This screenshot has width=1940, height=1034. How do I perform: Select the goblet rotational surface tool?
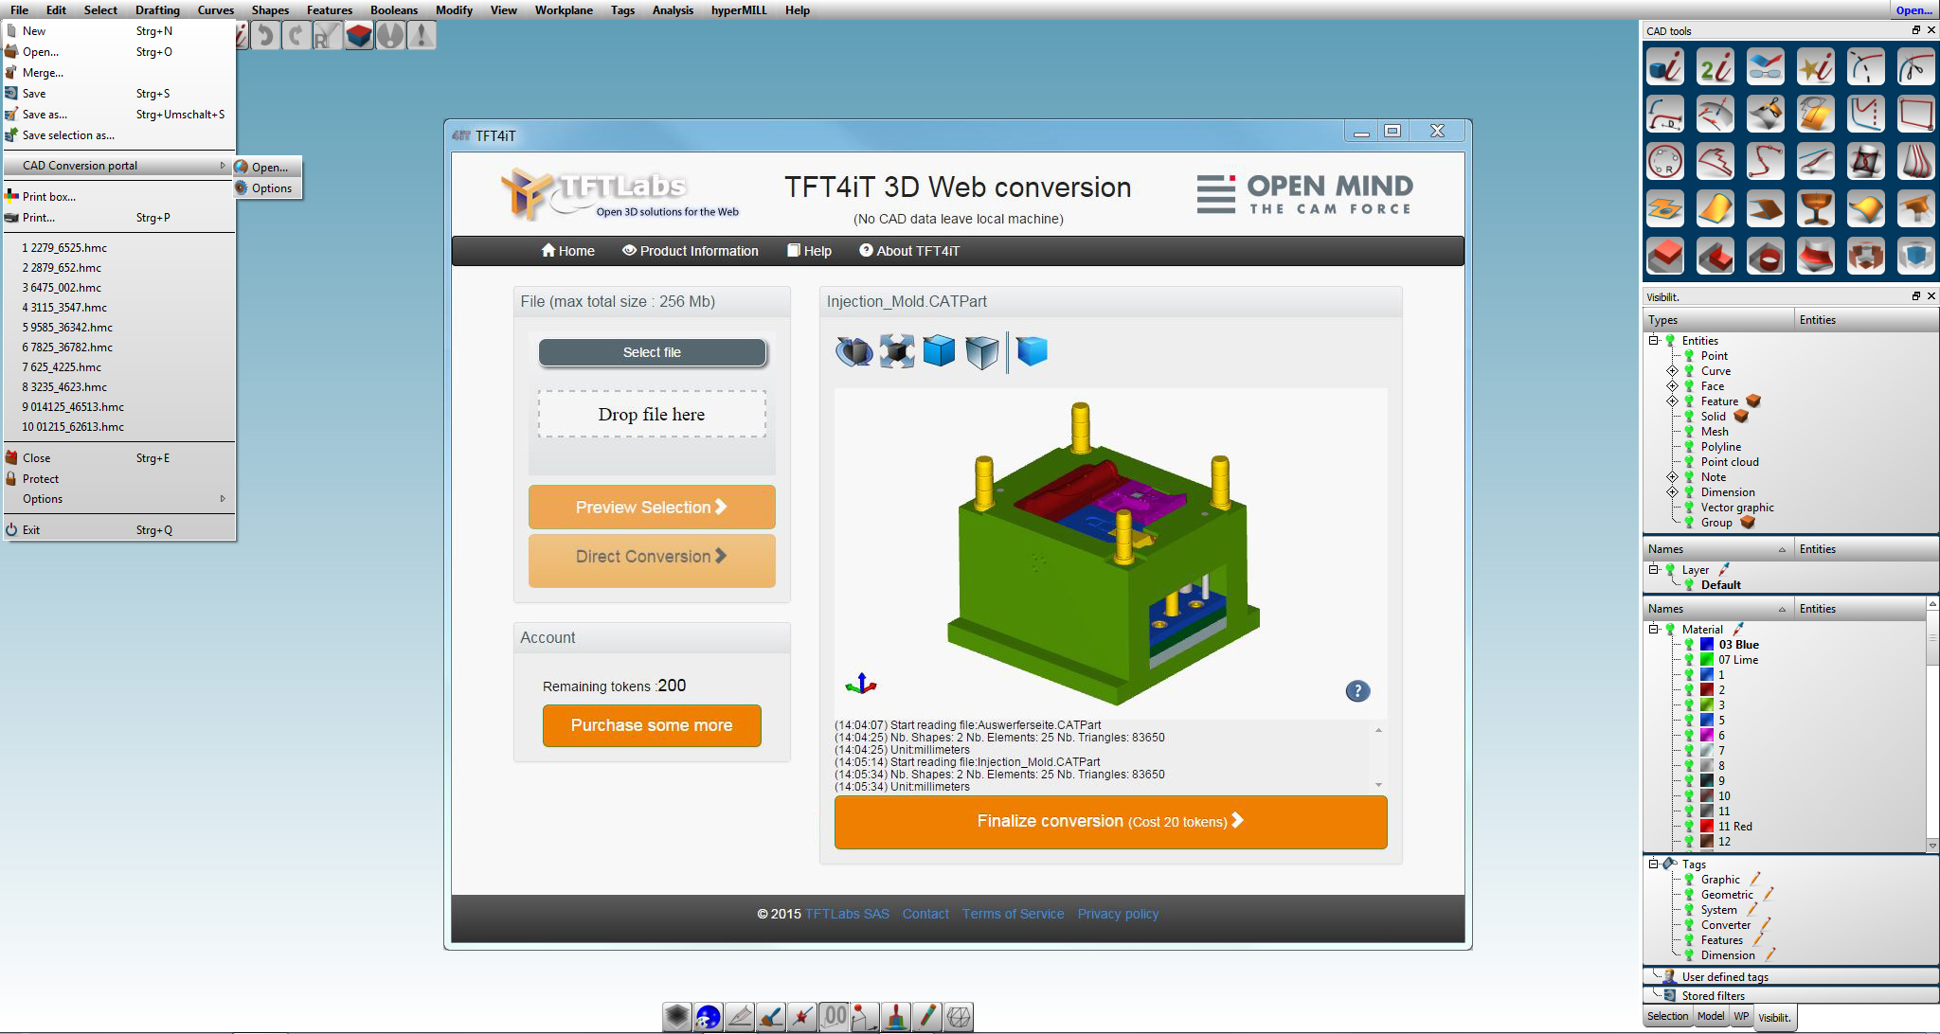click(x=1815, y=209)
